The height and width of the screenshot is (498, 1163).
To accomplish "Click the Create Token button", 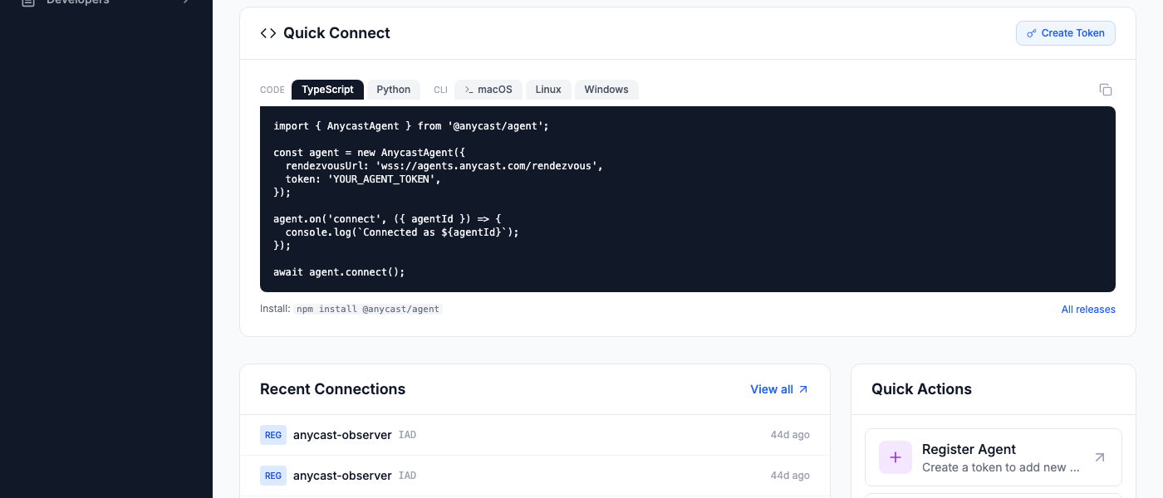I will 1066,33.
